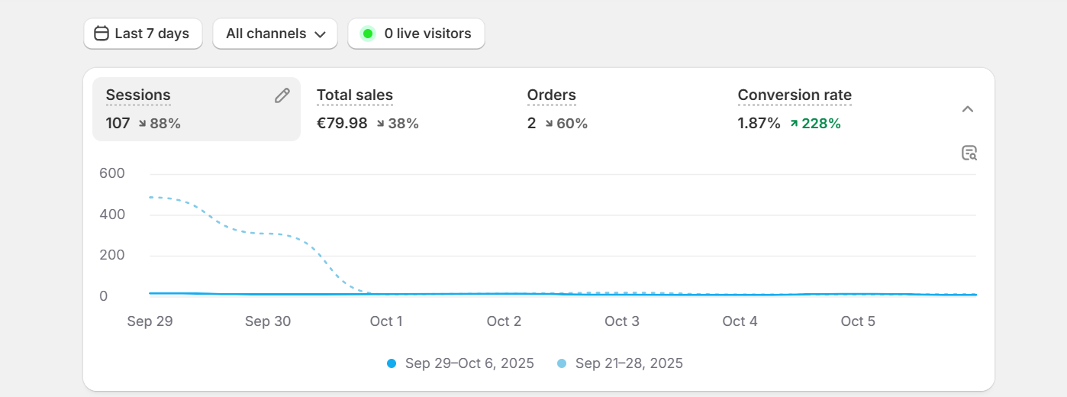Click the green conversion rate up arrow
The image size is (1067, 397).
[x=794, y=124]
